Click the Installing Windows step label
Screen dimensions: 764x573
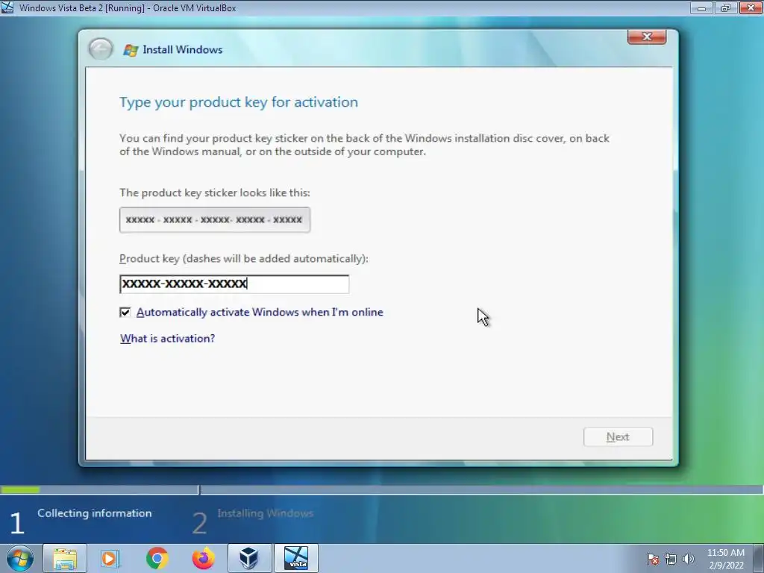pos(265,513)
